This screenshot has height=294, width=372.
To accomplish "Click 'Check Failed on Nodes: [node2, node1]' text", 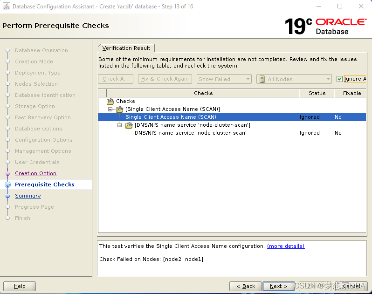I will tap(151, 259).
